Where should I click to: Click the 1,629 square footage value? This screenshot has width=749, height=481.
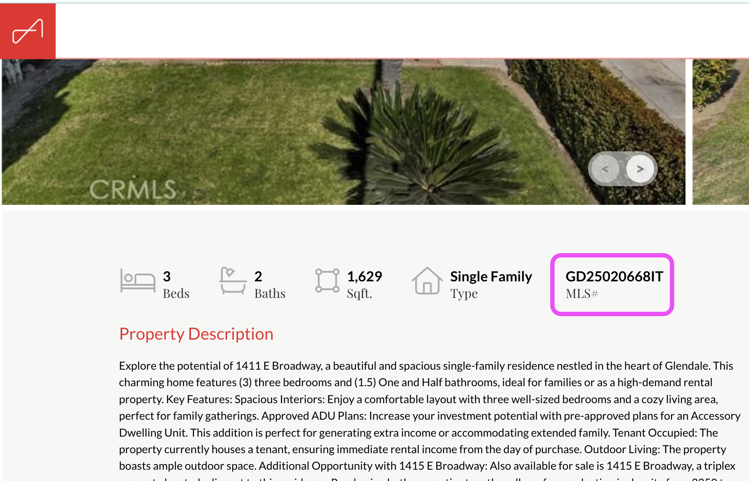(364, 277)
